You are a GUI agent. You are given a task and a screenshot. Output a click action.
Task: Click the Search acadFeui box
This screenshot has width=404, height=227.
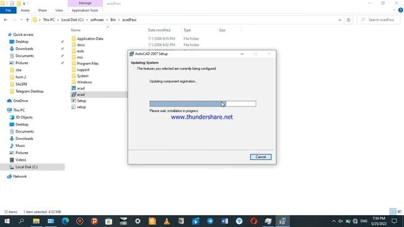click(x=378, y=20)
